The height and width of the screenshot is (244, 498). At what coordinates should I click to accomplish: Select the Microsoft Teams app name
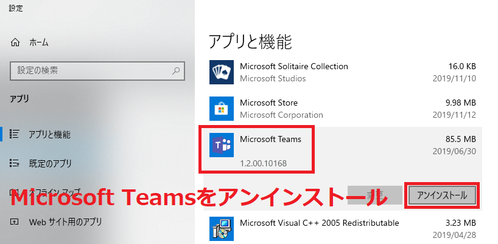[270, 139]
